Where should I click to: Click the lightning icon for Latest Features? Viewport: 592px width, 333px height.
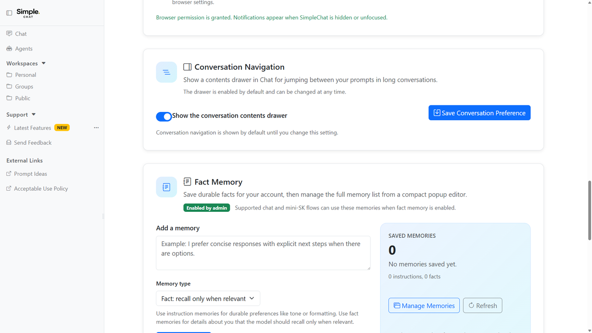(9, 128)
